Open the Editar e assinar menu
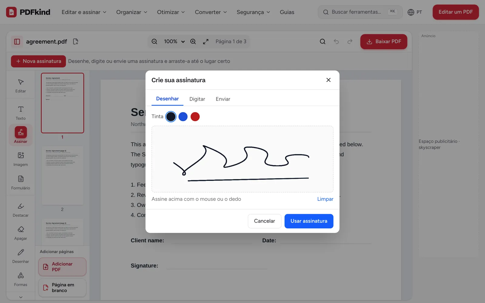 tap(84, 12)
